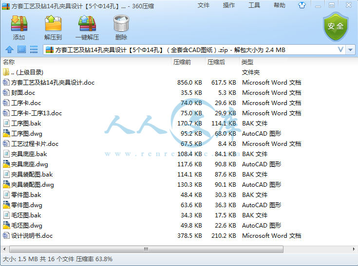Screen dimensions: 358x266
Task: Open the 操作 menu
Action: [228, 5]
